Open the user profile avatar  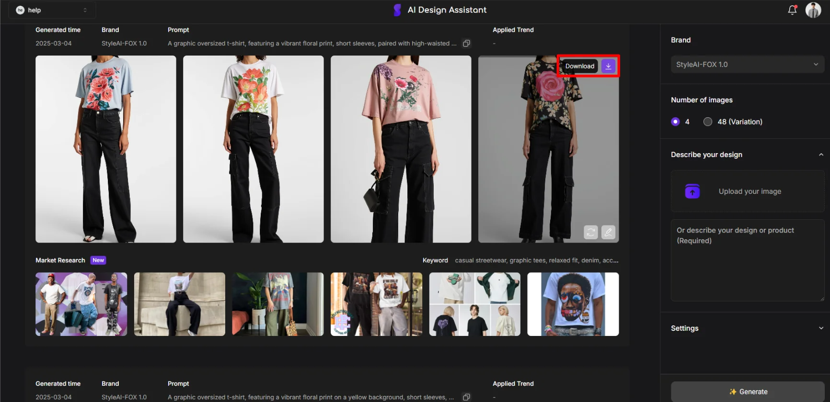[813, 10]
